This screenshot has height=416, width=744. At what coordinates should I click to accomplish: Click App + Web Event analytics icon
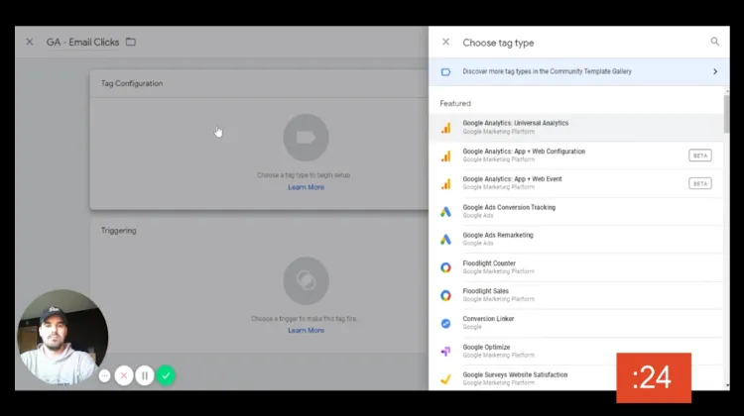click(445, 184)
